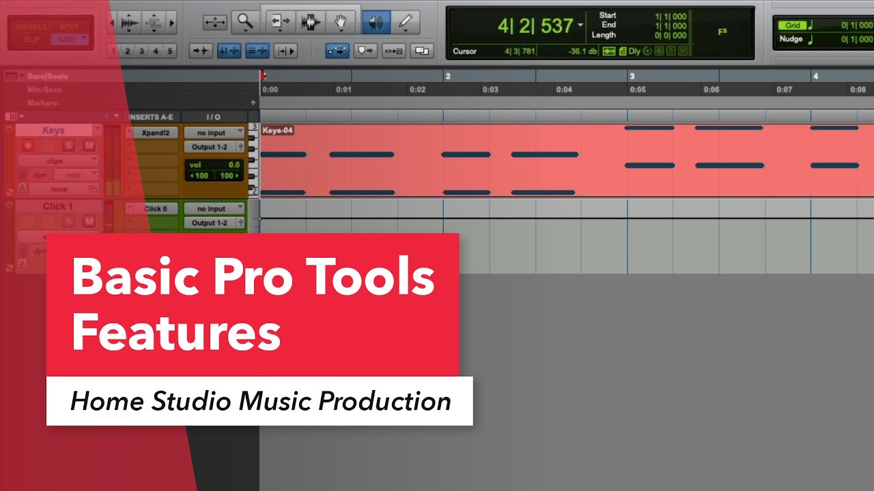Click the Keys right pan 100› value

pos(229,176)
